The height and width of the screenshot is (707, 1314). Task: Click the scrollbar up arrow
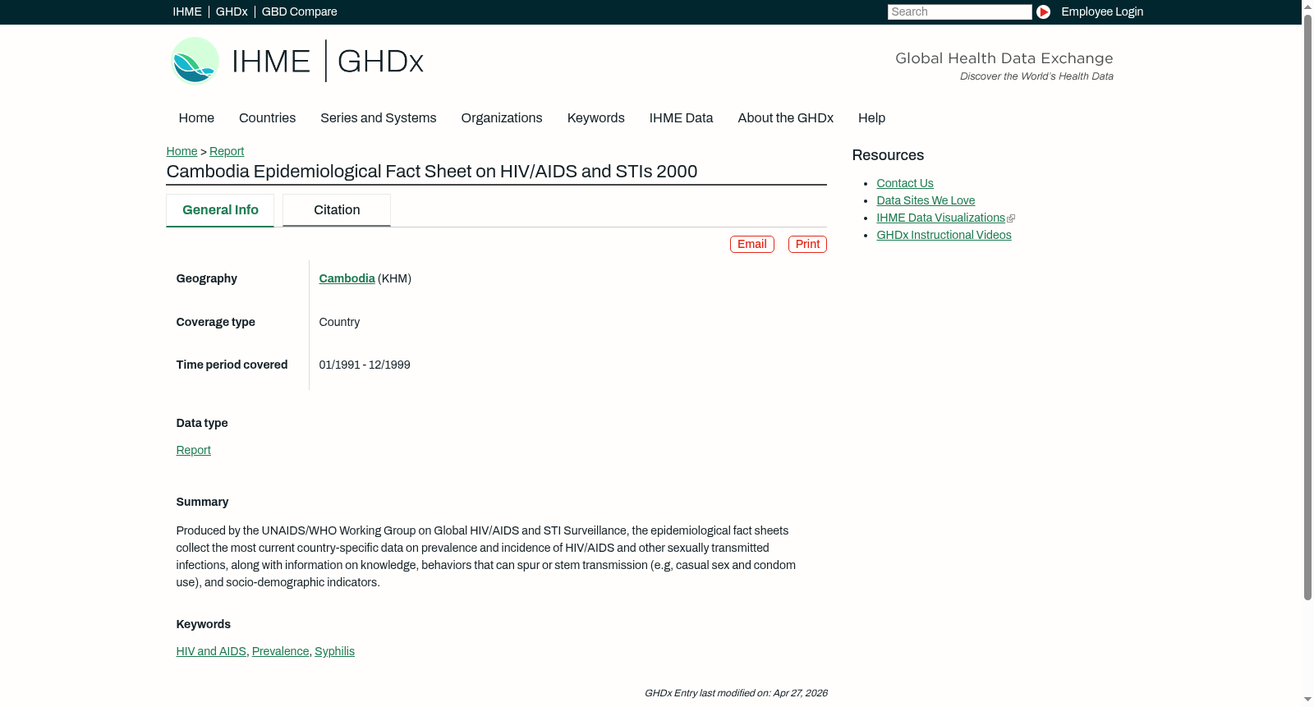[1307, 6]
